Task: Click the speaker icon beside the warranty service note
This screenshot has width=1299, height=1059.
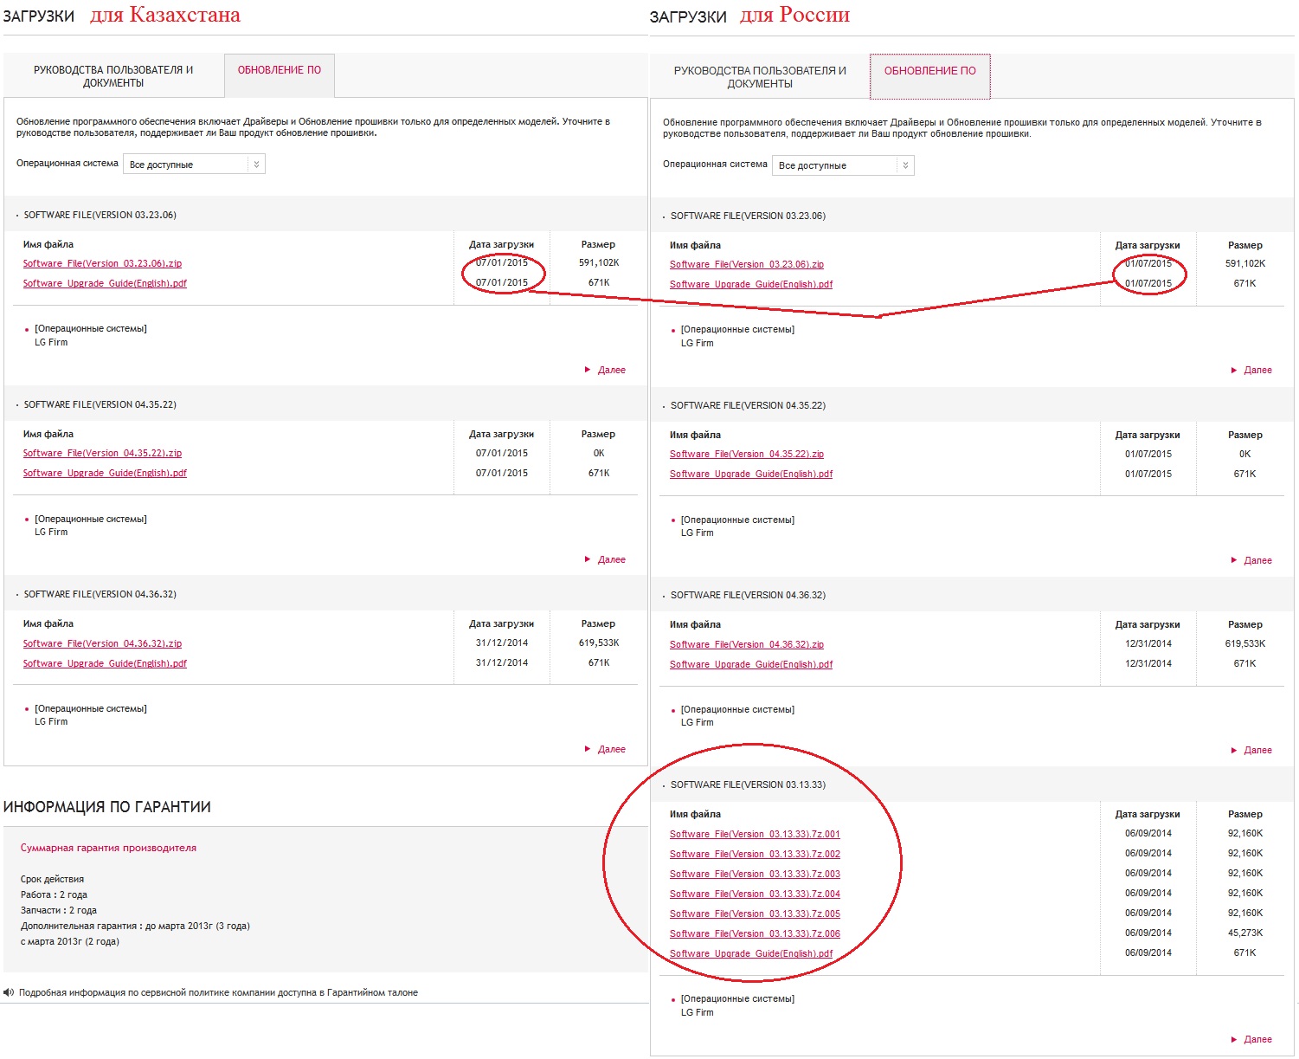Action: coord(9,992)
